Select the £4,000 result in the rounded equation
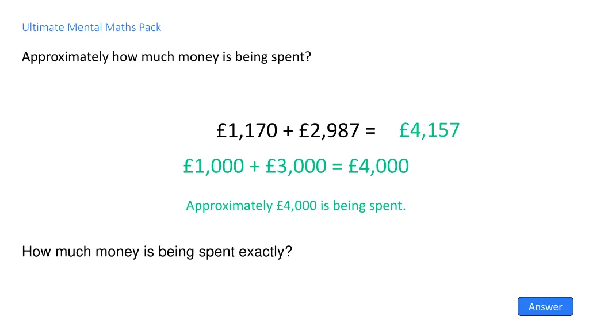Screen dimensions: 589x331 pyautogui.click(x=378, y=166)
